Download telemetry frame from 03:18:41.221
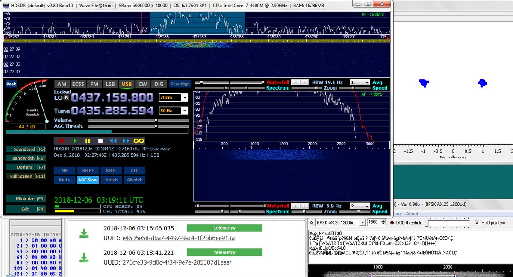The width and height of the screenshot is (513, 277). pyautogui.click(x=84, y=257)
